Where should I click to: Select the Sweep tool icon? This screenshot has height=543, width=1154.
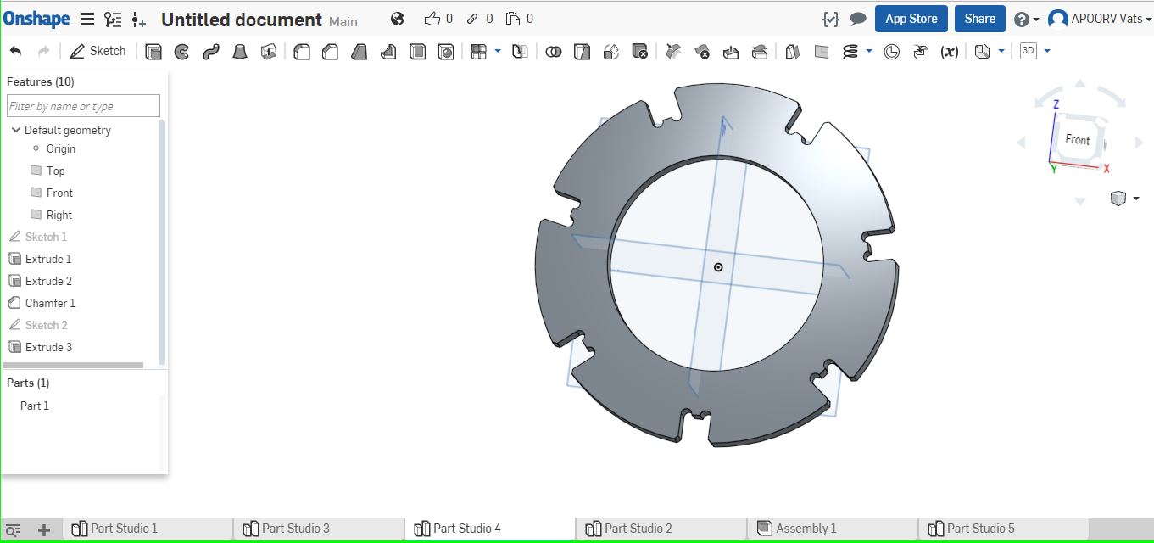211,52
